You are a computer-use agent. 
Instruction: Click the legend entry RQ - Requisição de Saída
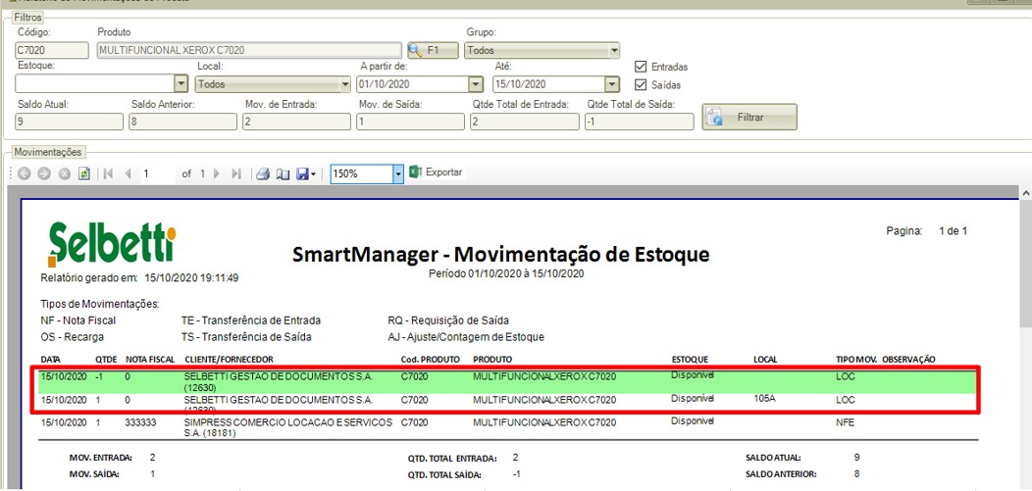(448, 320)
